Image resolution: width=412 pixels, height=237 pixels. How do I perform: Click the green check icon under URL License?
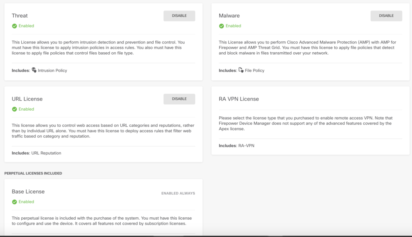[14, 109]
